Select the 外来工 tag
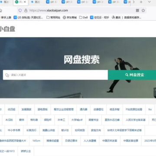156x156 pixels. pos(62,120)
